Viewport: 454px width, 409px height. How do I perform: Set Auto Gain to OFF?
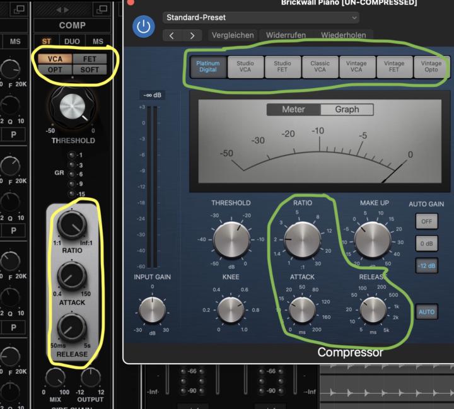point(426,222)
